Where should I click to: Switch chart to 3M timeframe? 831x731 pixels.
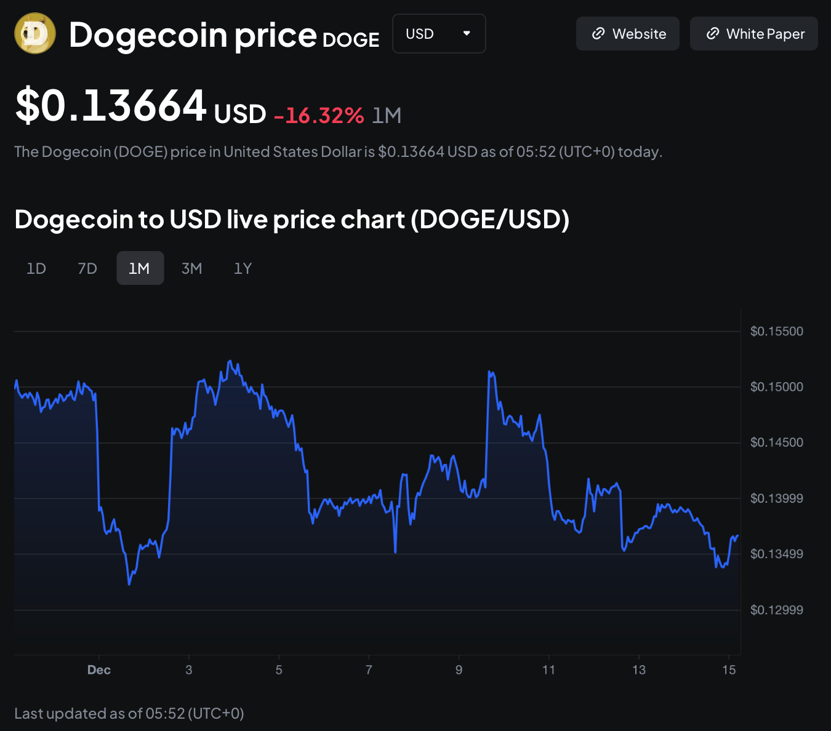pos(191,268)
